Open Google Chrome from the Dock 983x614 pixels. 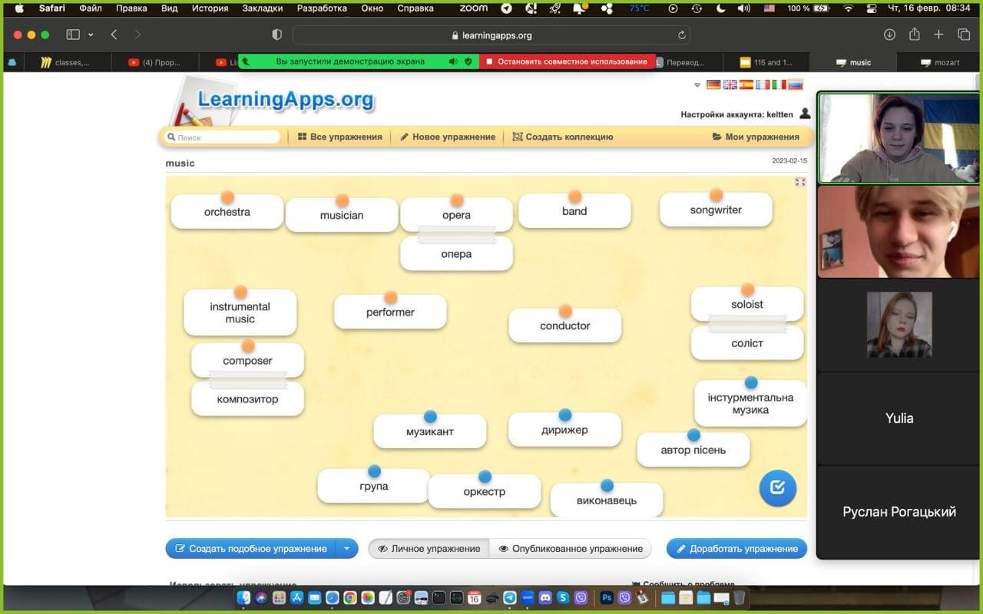point(350,597)
